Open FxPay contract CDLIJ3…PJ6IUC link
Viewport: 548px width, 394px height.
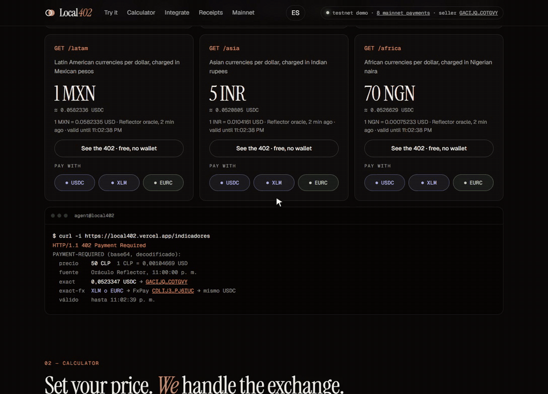[172, 291]
